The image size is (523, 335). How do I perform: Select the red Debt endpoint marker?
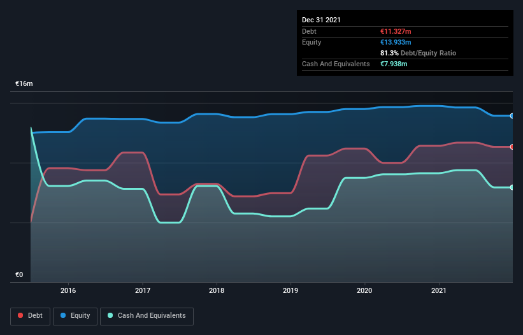click(512, 146)
